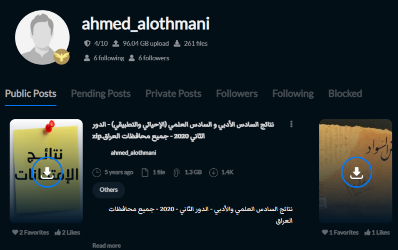Click the shield icon next to 4/10
This screenshot has height=250, width=398.
point(87,43)
